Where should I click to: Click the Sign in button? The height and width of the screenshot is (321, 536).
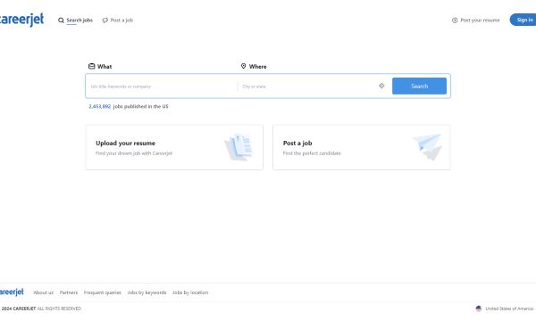(x=523, y=20)
